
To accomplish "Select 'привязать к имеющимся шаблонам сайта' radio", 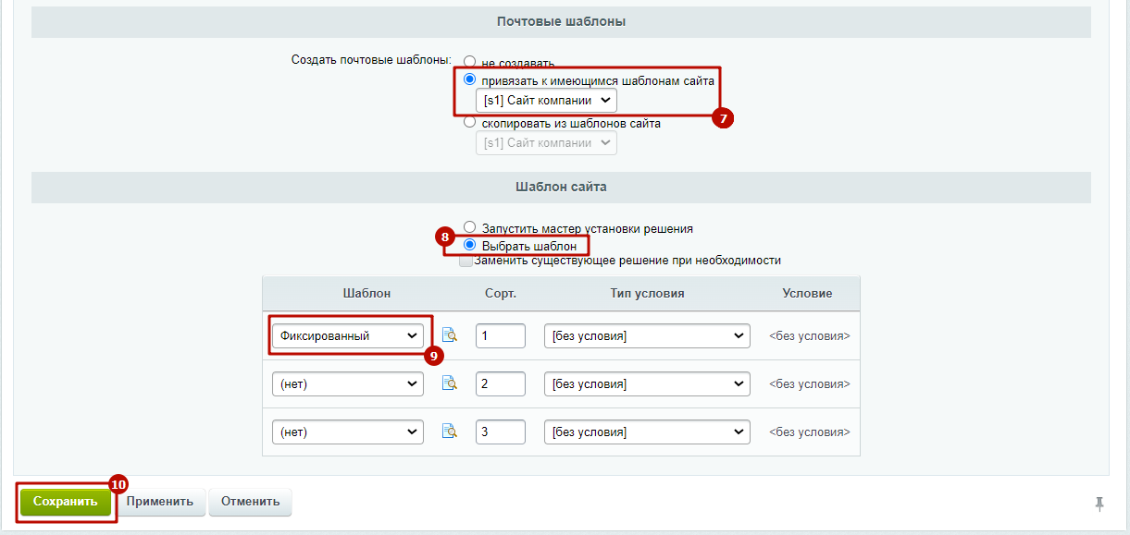I will tap(469, 80).
